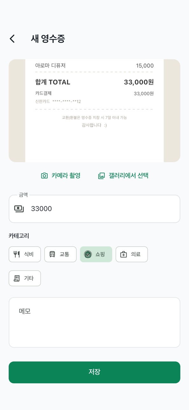The image size is (189, 410).
Task: Open 갤러리에서 선택 to pick an image
Action: coord(123,176)
